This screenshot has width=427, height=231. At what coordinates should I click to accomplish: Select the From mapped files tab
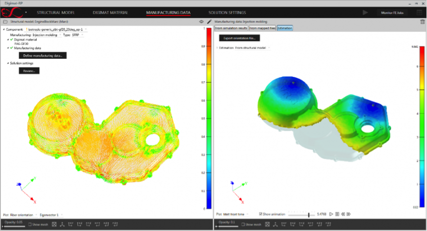(x=263, y=28)
